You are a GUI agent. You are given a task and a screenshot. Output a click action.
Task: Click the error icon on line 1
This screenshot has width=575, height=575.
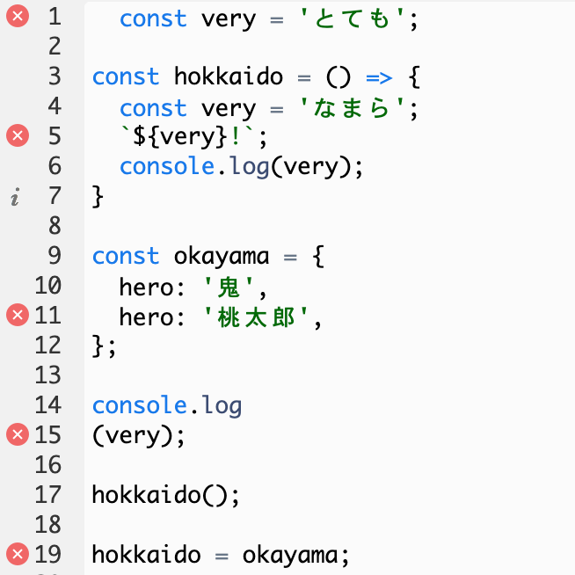[18, 17]
